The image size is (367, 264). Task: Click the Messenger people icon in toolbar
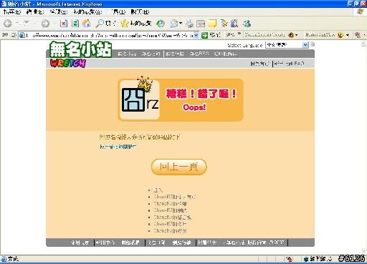point(247,24)
